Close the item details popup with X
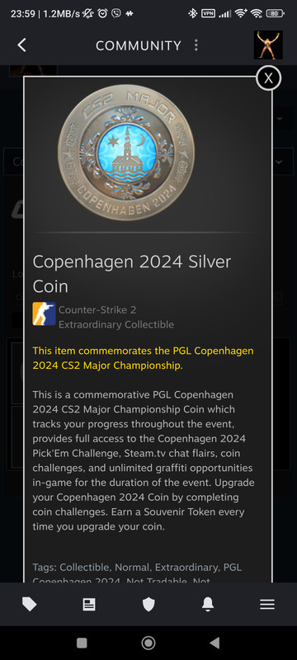297x660 pixels. [268, 78]
